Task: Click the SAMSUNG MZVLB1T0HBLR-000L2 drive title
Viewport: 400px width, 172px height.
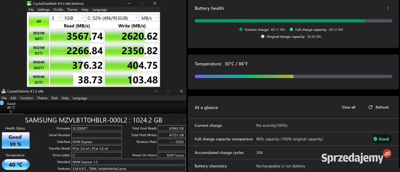Action: click(x=94, y=120)
